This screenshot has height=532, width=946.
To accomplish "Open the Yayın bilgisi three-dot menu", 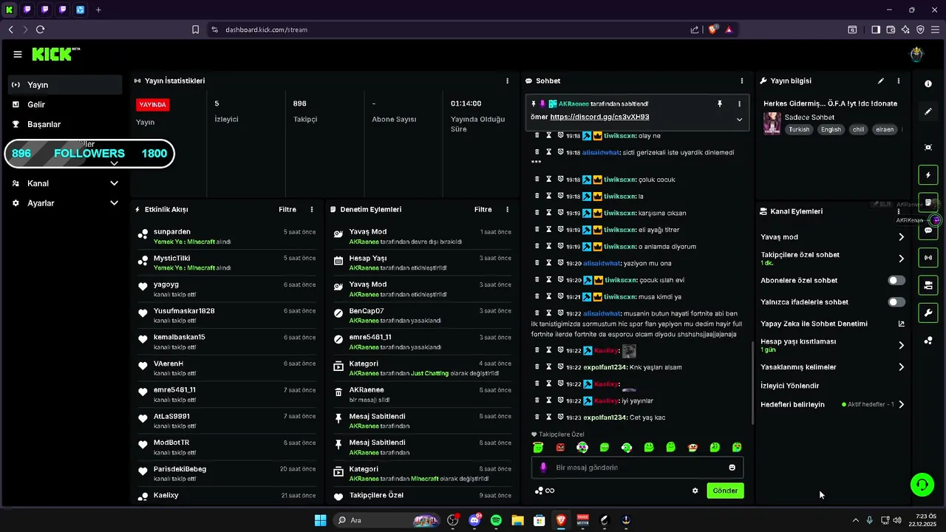I will pos(899,81).
